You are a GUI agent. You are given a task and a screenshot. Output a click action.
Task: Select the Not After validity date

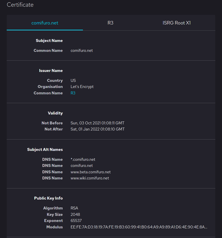click(x=97, y=129)
